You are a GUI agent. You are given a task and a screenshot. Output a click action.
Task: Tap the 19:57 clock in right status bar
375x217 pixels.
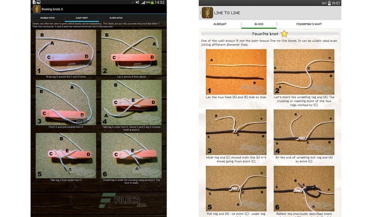coord(336,3)
